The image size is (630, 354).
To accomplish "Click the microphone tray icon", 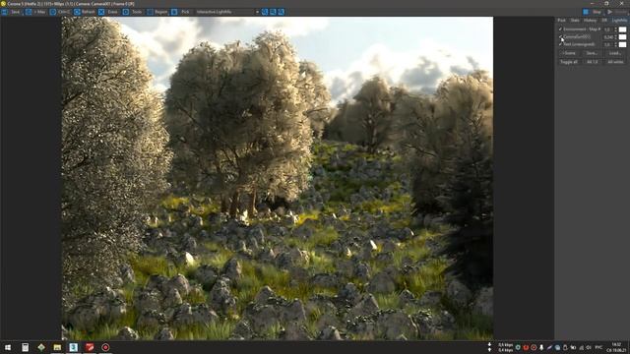I will (x=541, y=347).
